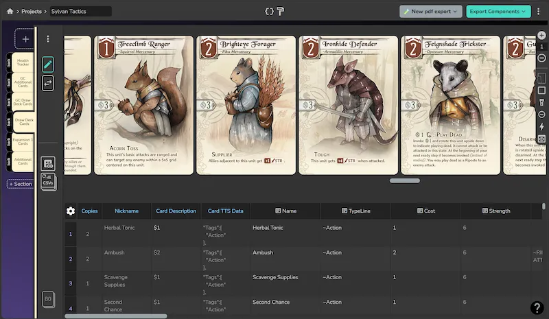Go to the home page icon
The width and height of the screenshot is (549, 319).
point(10,11)
